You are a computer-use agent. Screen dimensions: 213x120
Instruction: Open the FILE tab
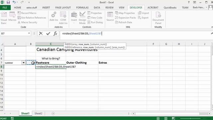(5, 8)
